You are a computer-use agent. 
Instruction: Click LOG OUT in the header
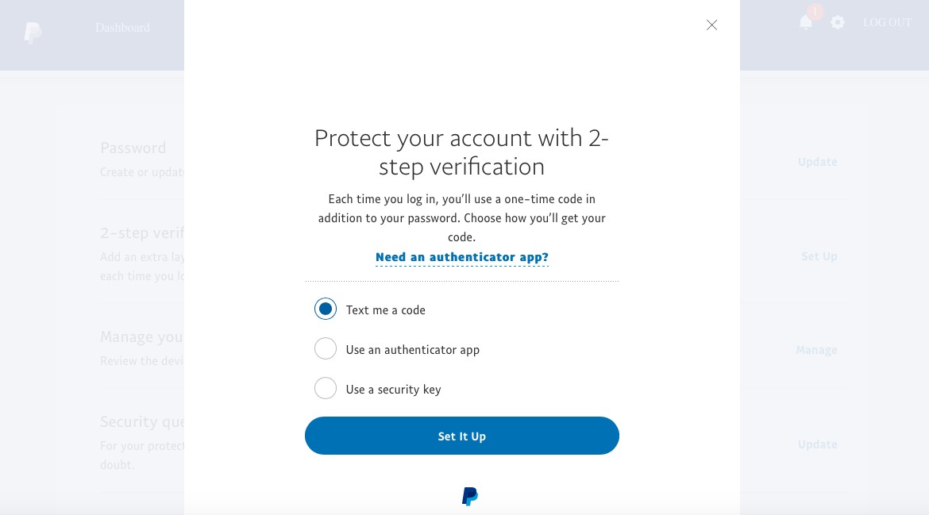pos(887,22)
